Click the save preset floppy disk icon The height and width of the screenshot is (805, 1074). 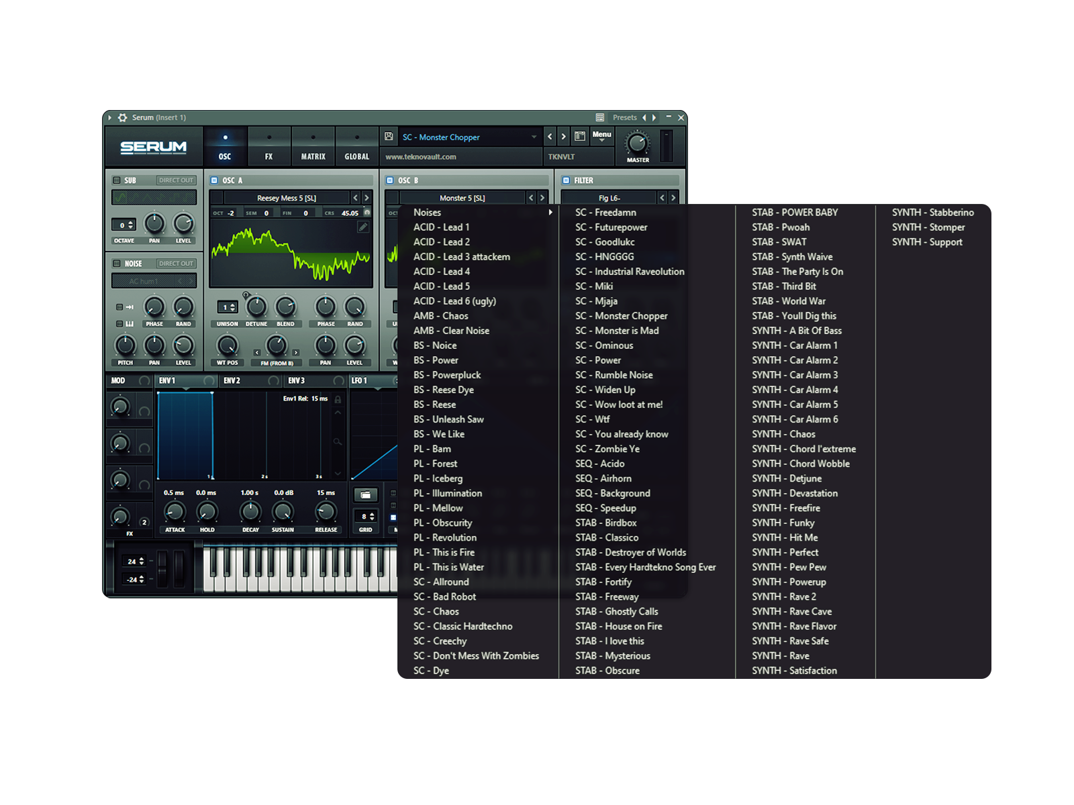coord(389,137)
